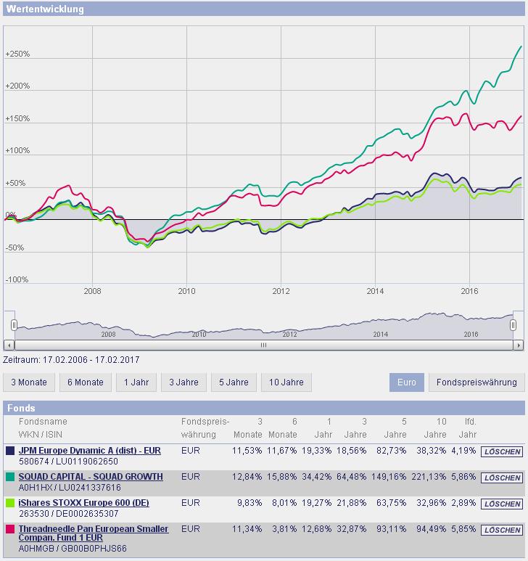528x561 pixels.
Task: Select the 3 Monate time range
Action: click(29, 382)
